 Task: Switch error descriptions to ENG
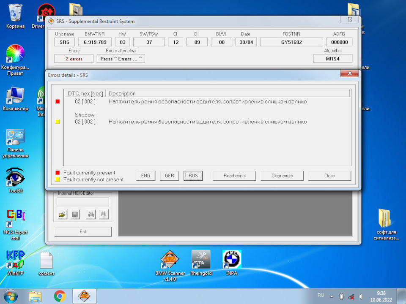145,176
